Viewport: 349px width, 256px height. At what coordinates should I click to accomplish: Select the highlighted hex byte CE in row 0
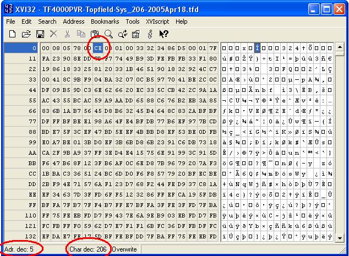(x=98, y=48)
